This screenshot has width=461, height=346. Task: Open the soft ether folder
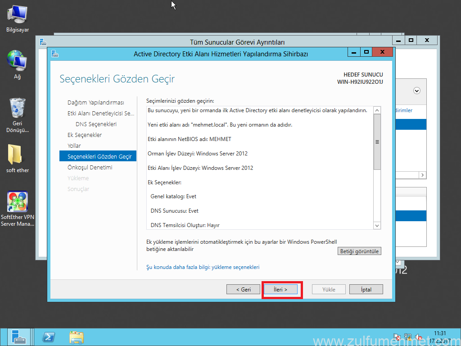17,156
